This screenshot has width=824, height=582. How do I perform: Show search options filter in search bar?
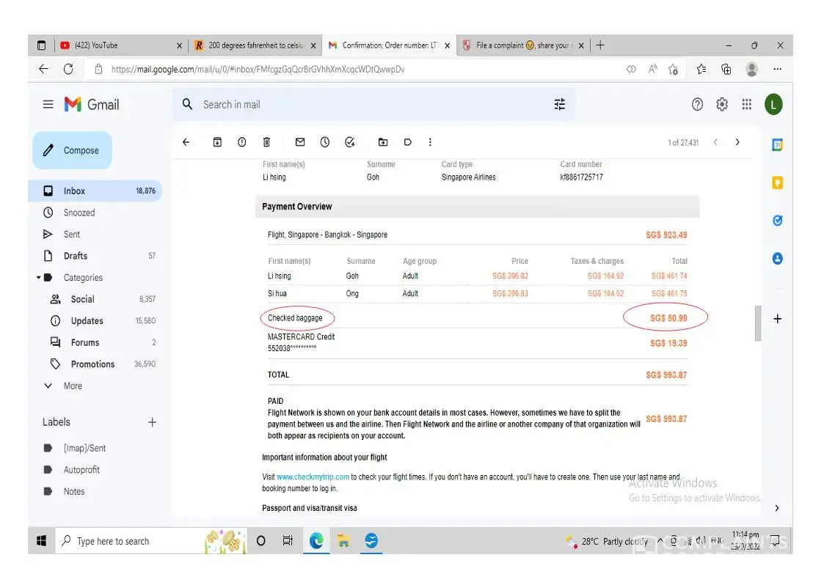pyautogui.click(x=560, y=105)
